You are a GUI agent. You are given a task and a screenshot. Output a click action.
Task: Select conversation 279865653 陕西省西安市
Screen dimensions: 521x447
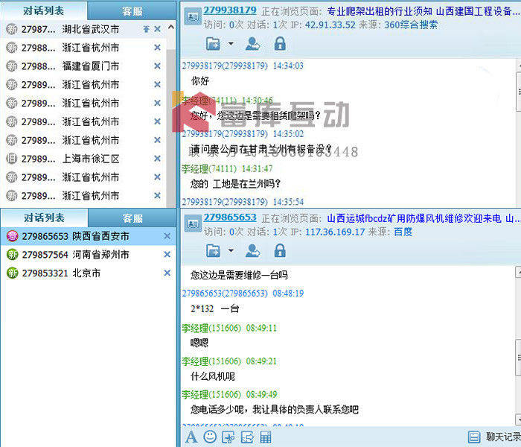88,236
